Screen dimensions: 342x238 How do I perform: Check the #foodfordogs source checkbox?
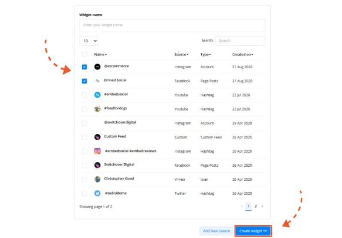click(x=84, y=109)
